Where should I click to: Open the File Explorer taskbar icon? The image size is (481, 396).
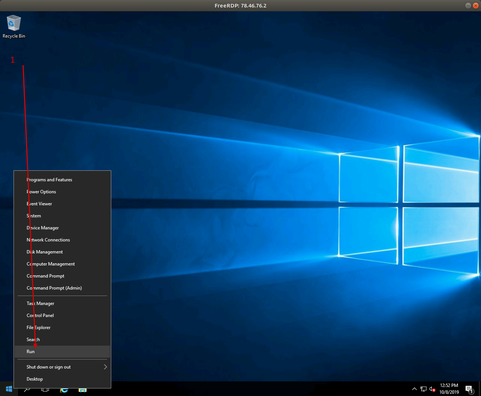82,390
